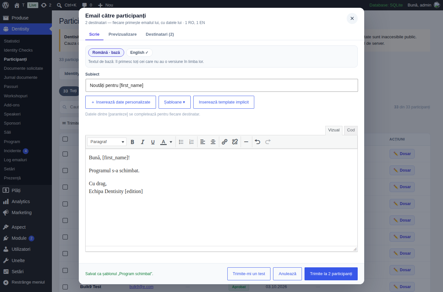
Task: Open updates icon in admin bar
Action: (x=46, y=5)
